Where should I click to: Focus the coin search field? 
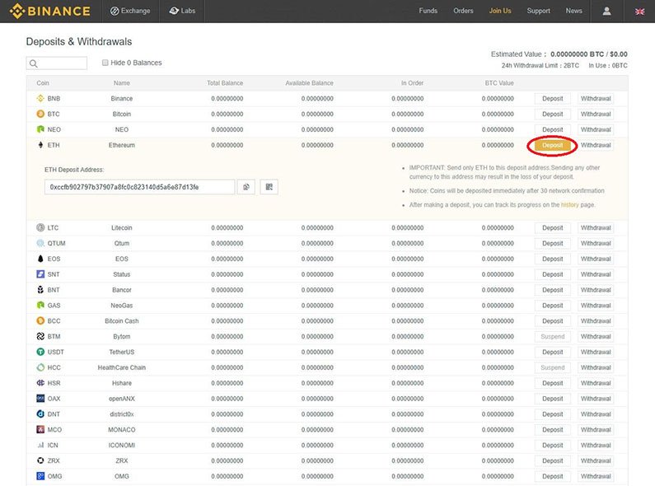(x=57, y=63)
